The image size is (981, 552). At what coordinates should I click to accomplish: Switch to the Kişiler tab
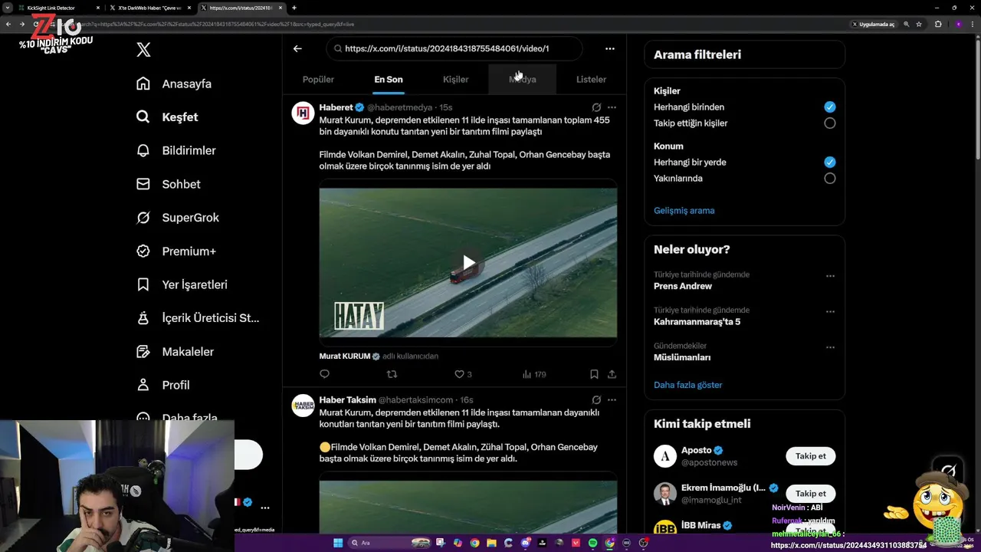coord(455,79)
